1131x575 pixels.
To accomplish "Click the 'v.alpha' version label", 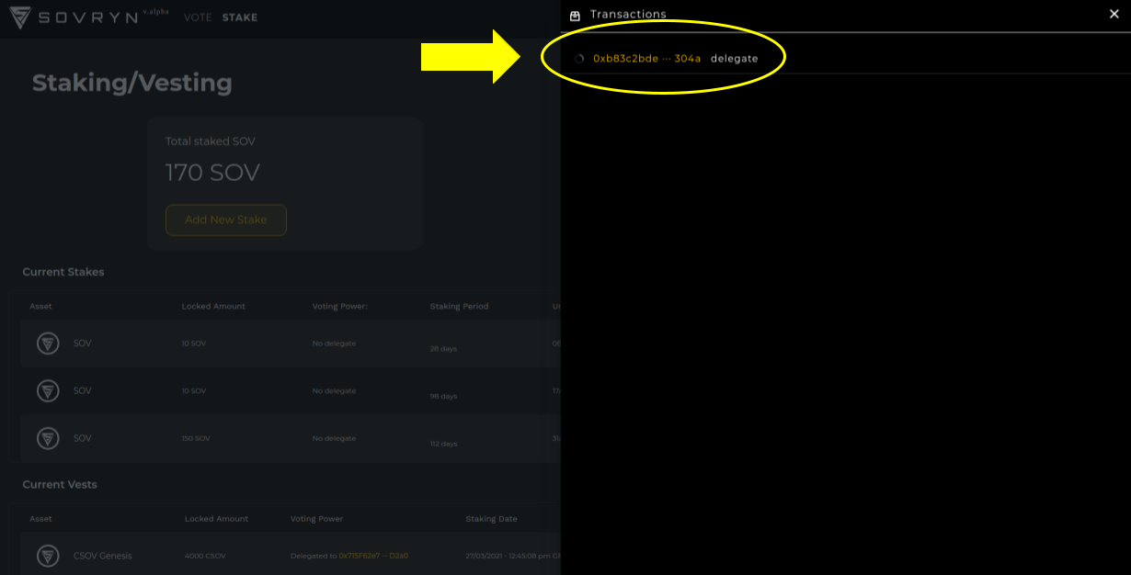I will [x=156, y=11].
